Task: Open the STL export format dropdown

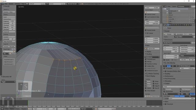Action: (x=6, y=53)
